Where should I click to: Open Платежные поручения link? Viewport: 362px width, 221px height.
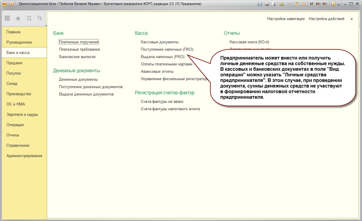[79, 42]
